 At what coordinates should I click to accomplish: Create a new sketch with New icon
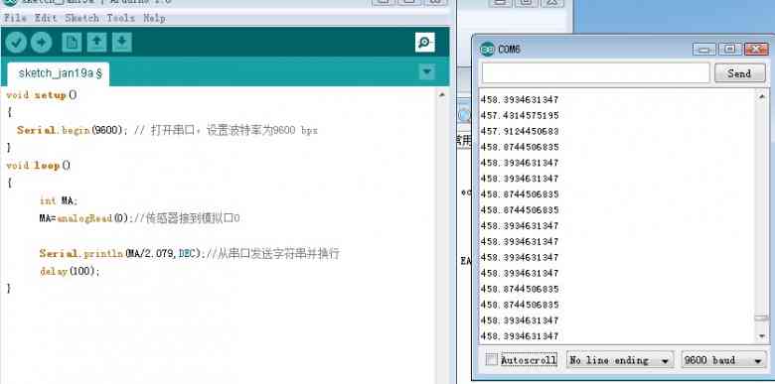(72, 43)
